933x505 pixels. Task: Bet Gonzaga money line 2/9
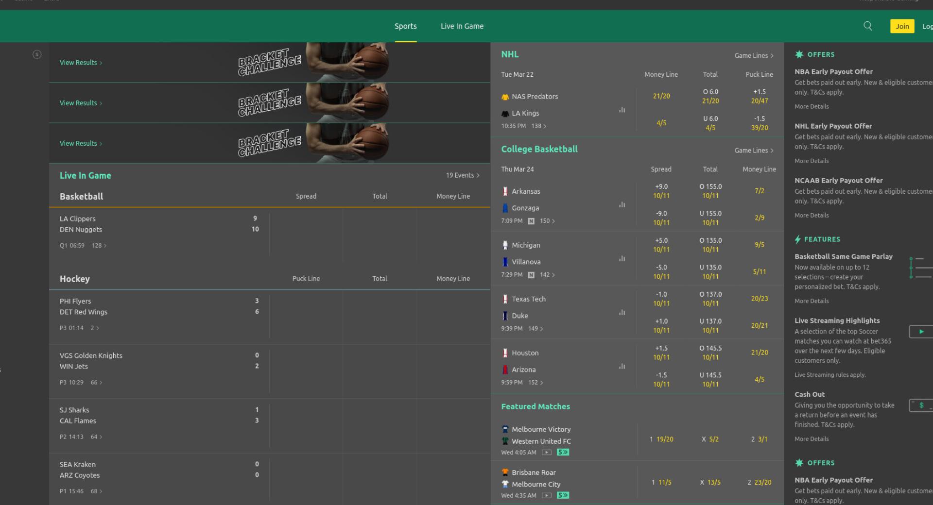point(760,218)
